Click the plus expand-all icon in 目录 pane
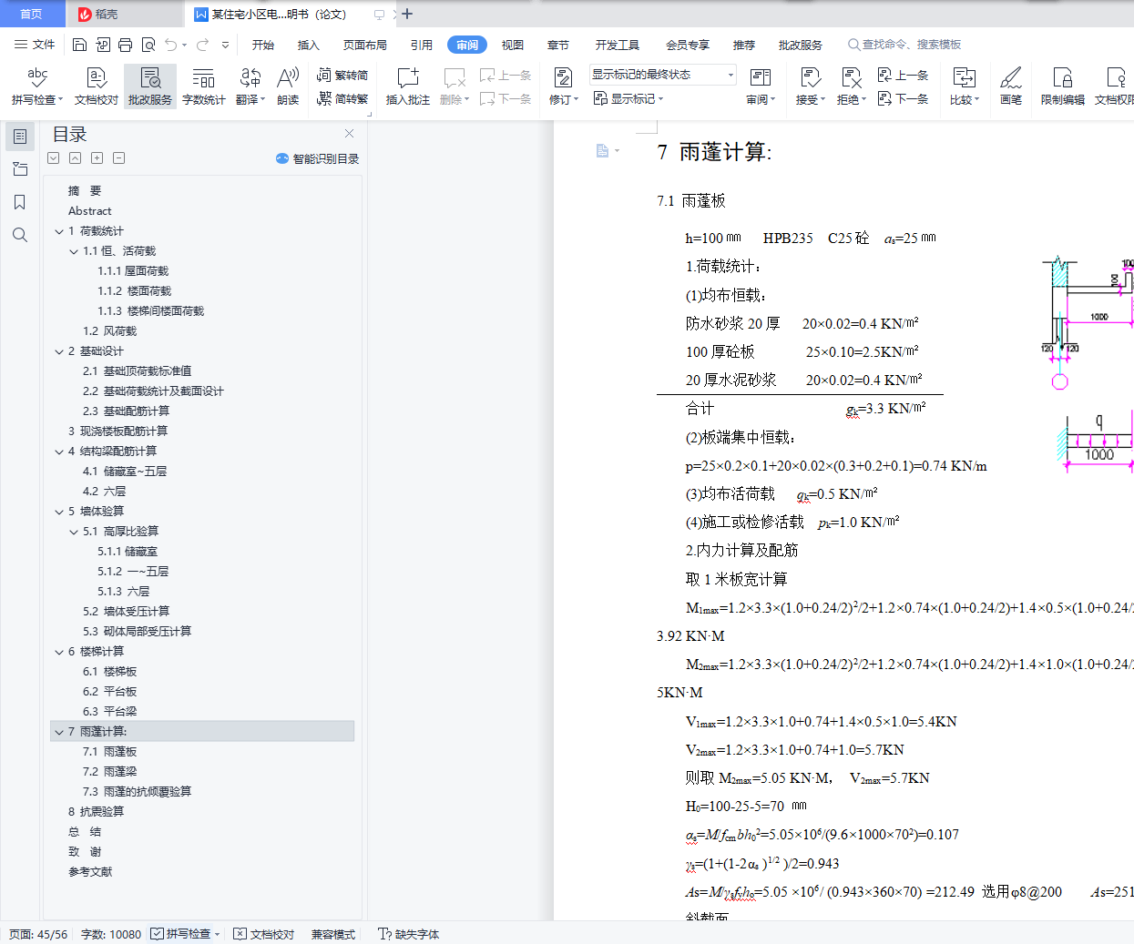 point(97,158)
